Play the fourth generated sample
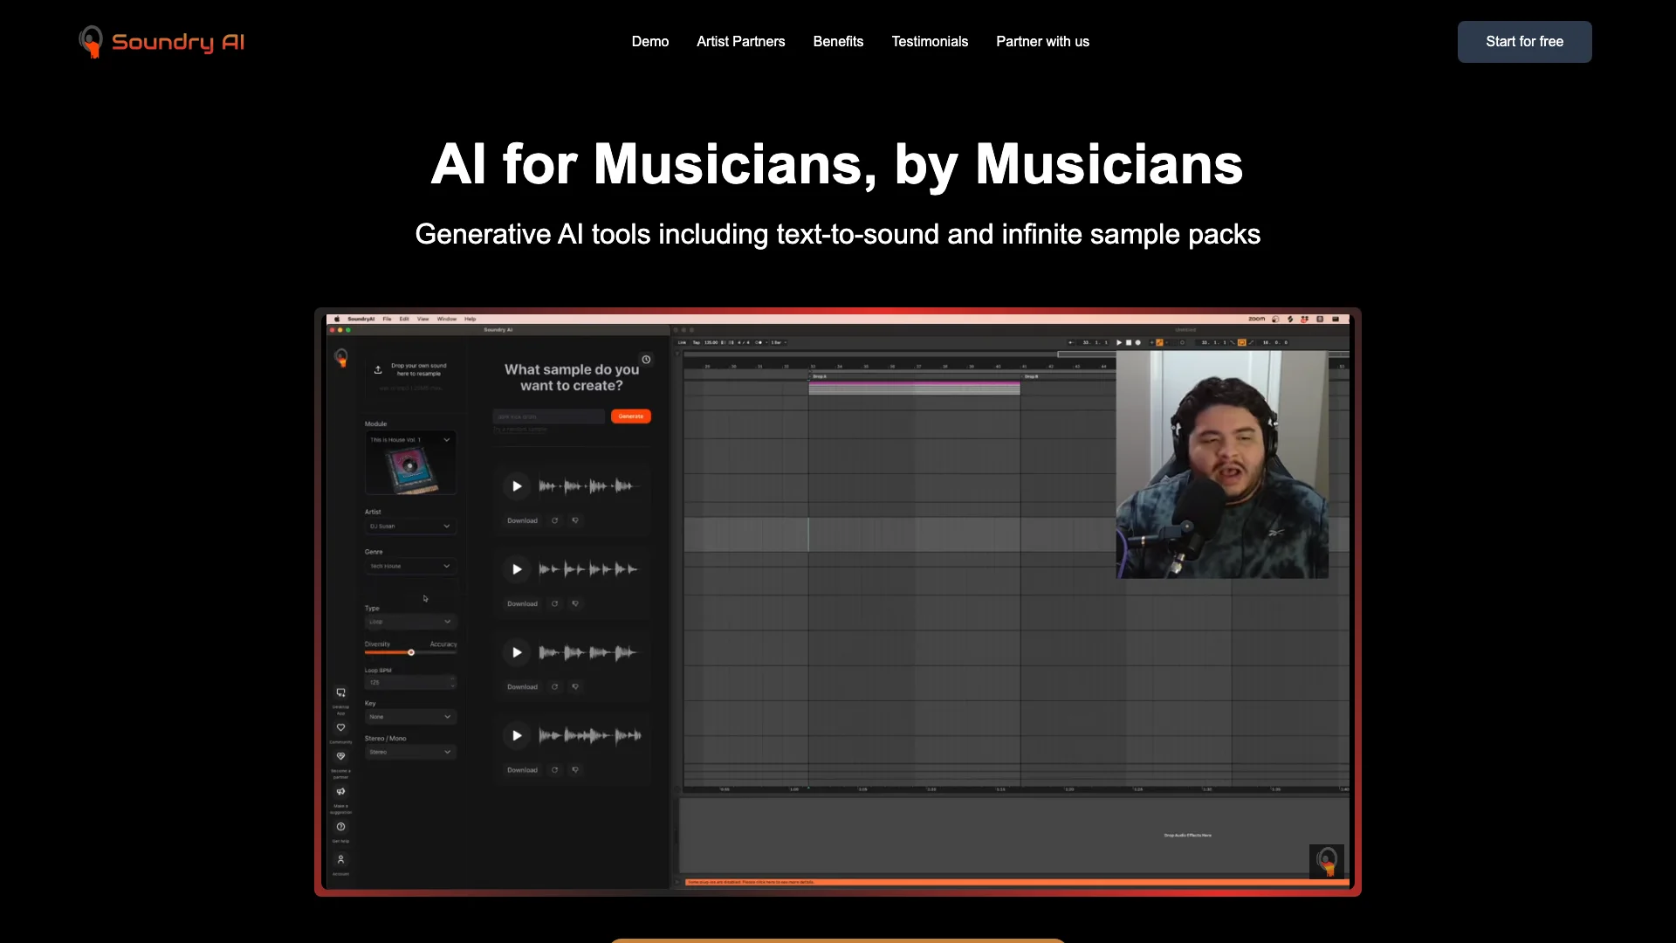This screenshot has height=943, width=1676. pyautogui.click(x=517, y=735)
